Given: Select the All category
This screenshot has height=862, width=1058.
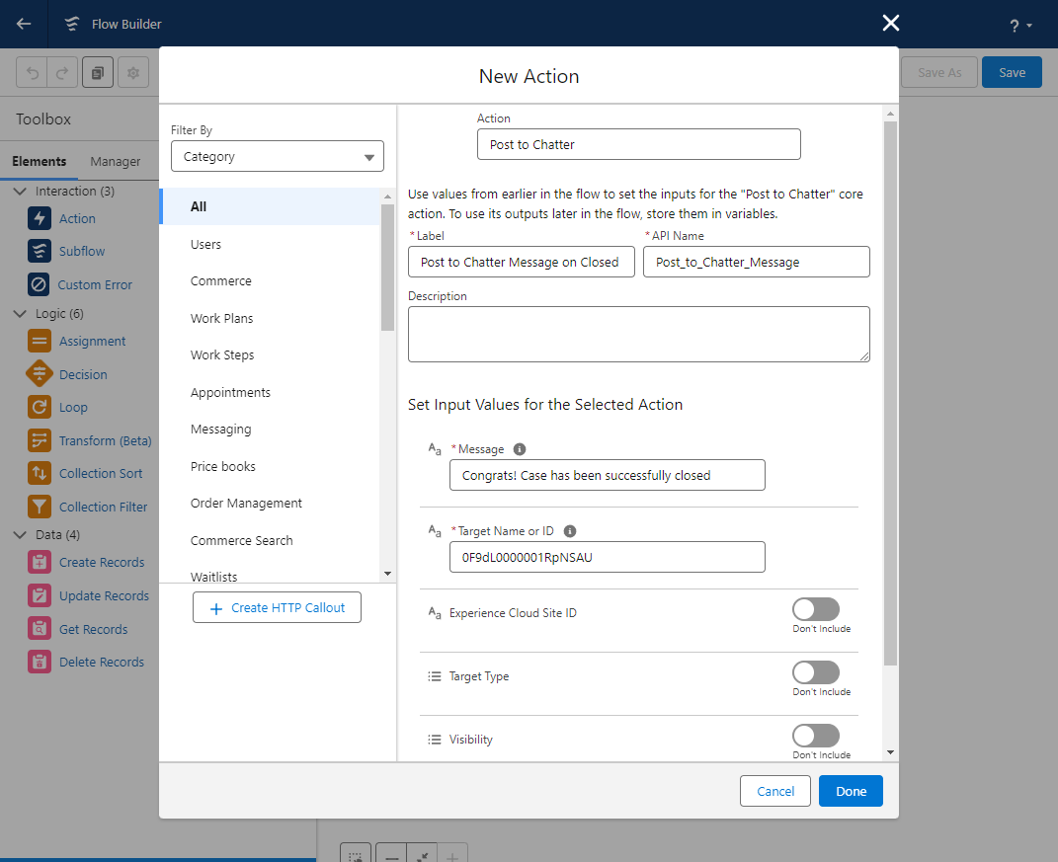Looking at the screenshot, I should [x=271, y=206].
